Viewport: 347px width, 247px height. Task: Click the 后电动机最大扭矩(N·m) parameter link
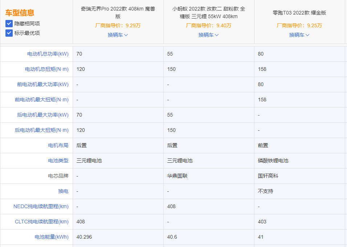point(42,130)
